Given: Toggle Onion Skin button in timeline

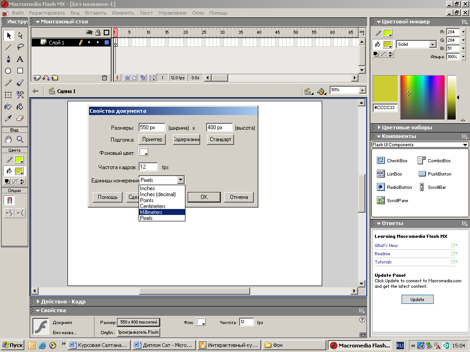Looking at the screenshot, I should coord(127,78).
